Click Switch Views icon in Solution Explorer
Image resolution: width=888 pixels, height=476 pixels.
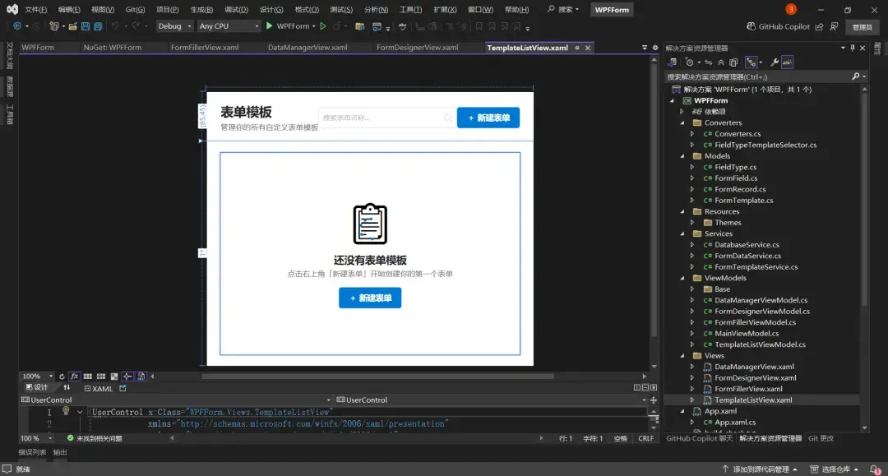[x=673, y=62]
